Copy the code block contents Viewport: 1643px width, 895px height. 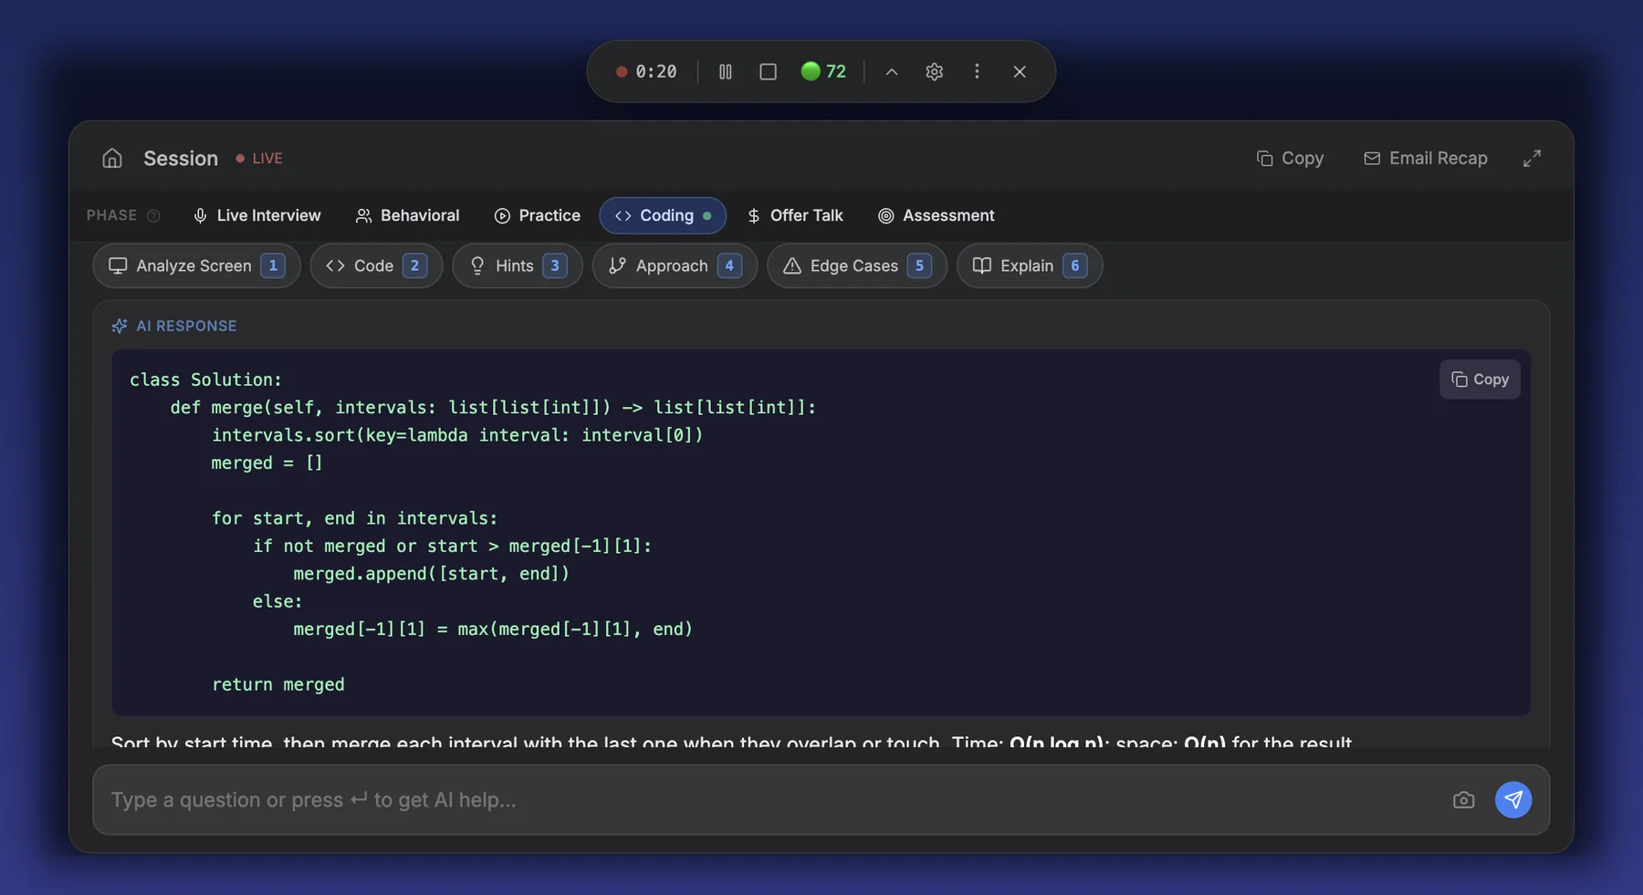[1480, 380]
